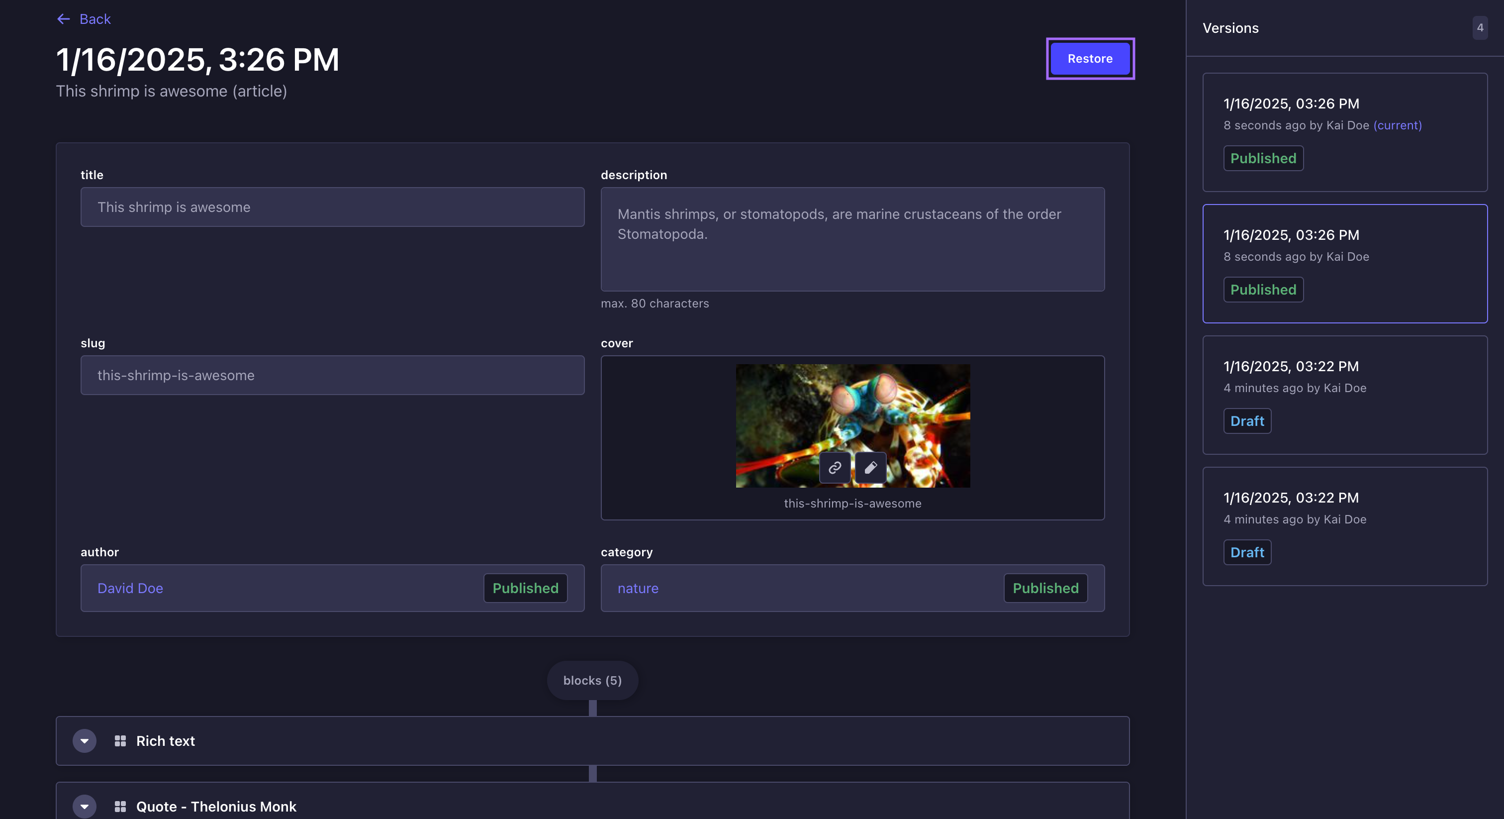Viewport: 1504px width, 819px height.
Task: Click the this-shrimp-is-awesome slug field
Action: (332, 376)
